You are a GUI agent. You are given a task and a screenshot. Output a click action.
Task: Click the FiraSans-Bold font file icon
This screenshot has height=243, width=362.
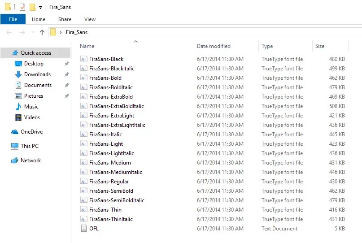click(83, 78)
